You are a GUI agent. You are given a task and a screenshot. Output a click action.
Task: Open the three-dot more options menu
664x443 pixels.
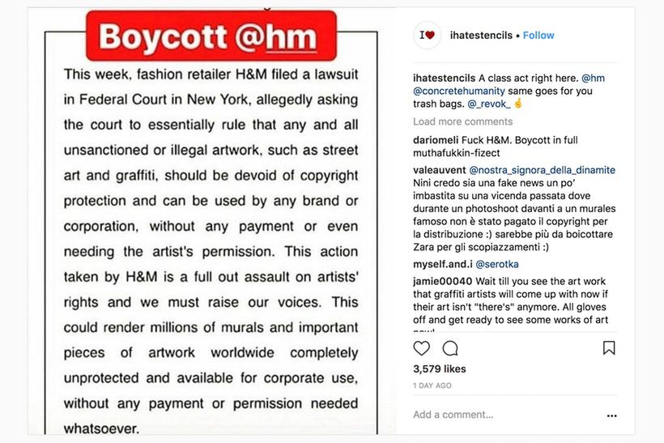[611, 415]
